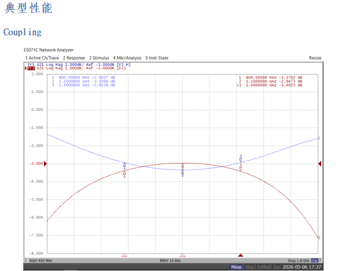Click red marker 1 on the red trace

click(124, 174)
